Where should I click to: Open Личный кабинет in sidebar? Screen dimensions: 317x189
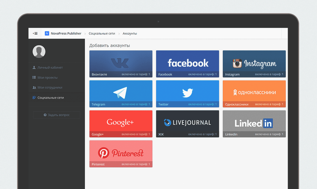click(x=50, y=67)
